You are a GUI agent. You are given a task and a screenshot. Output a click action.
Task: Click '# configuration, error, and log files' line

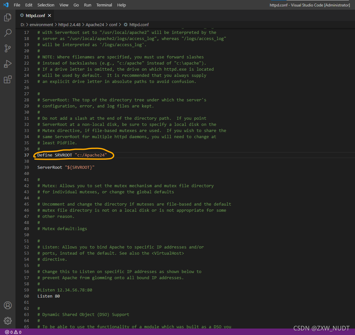[96, 106]
